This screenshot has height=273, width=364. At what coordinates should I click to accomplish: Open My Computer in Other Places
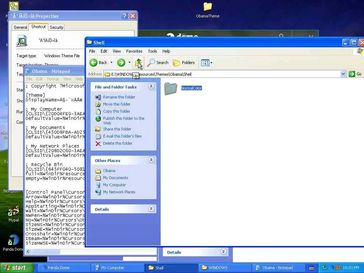pyautogui.click(x=114, y=185)
